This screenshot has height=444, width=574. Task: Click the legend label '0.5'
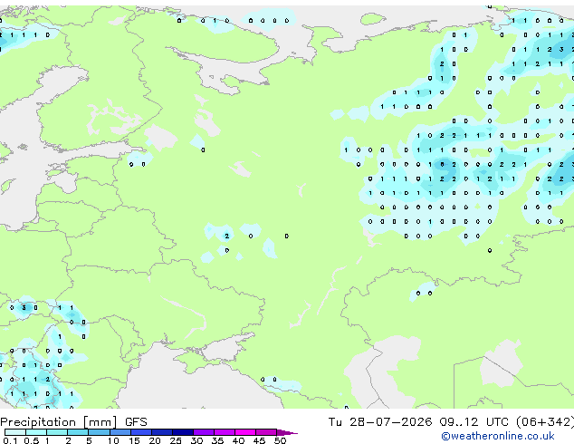point(31,440)
